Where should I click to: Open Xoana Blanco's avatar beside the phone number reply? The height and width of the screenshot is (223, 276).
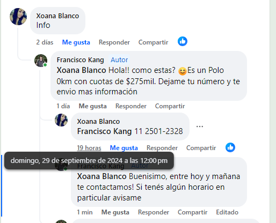point(61,120)
